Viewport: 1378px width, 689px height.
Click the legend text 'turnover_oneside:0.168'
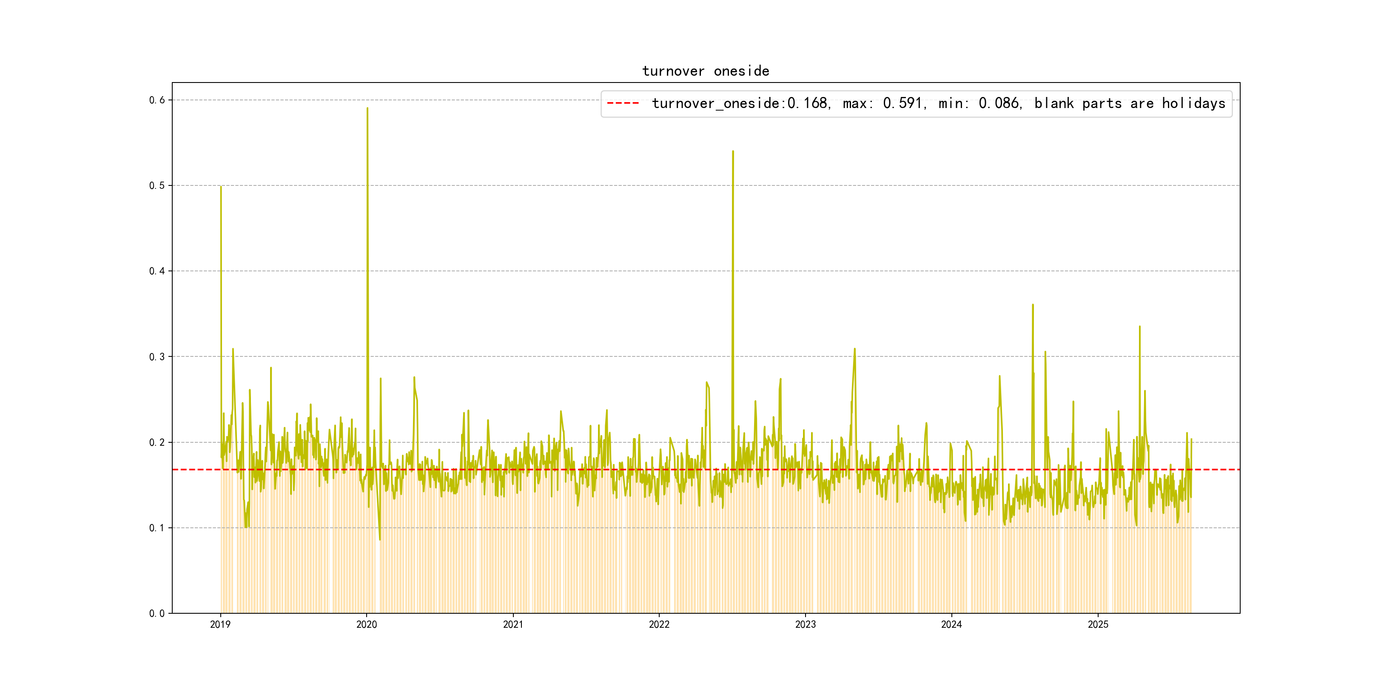(739, 103)
